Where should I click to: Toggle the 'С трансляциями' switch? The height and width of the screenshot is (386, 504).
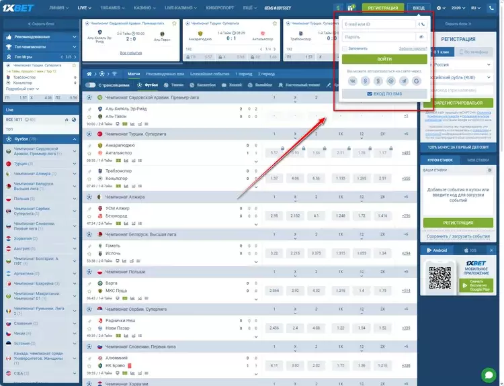click(x=90, y=85)
